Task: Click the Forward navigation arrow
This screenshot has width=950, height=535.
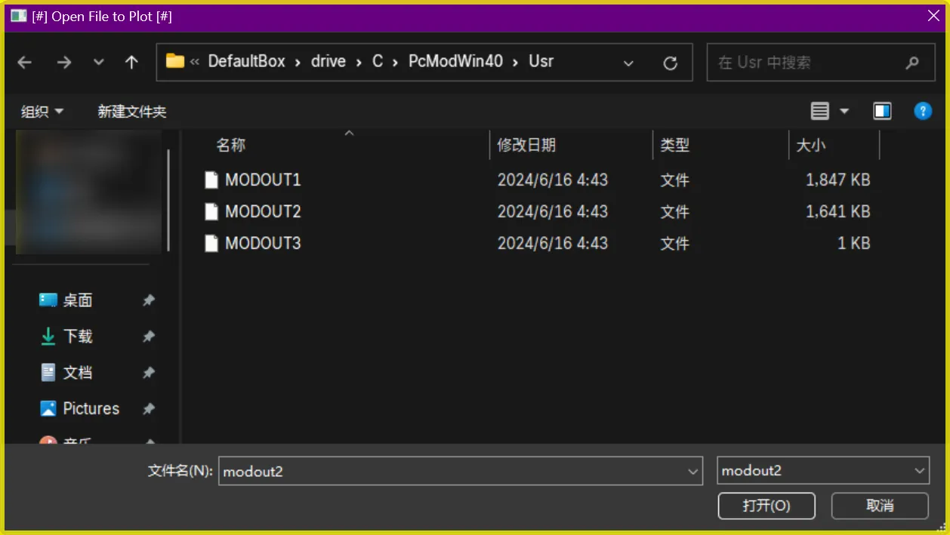Action: point(64,63)
